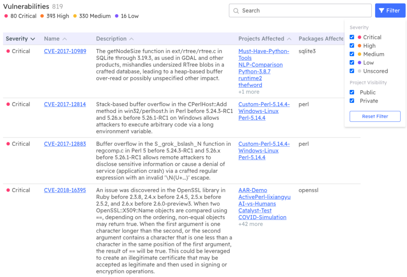Click the purple Low dot in the legend
Image resolution: width=407 pixels, height=277 pixels.
[117, 16]
